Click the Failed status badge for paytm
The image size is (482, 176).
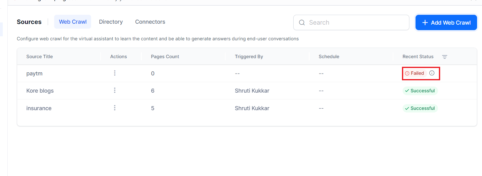click(x=415, y=73)
